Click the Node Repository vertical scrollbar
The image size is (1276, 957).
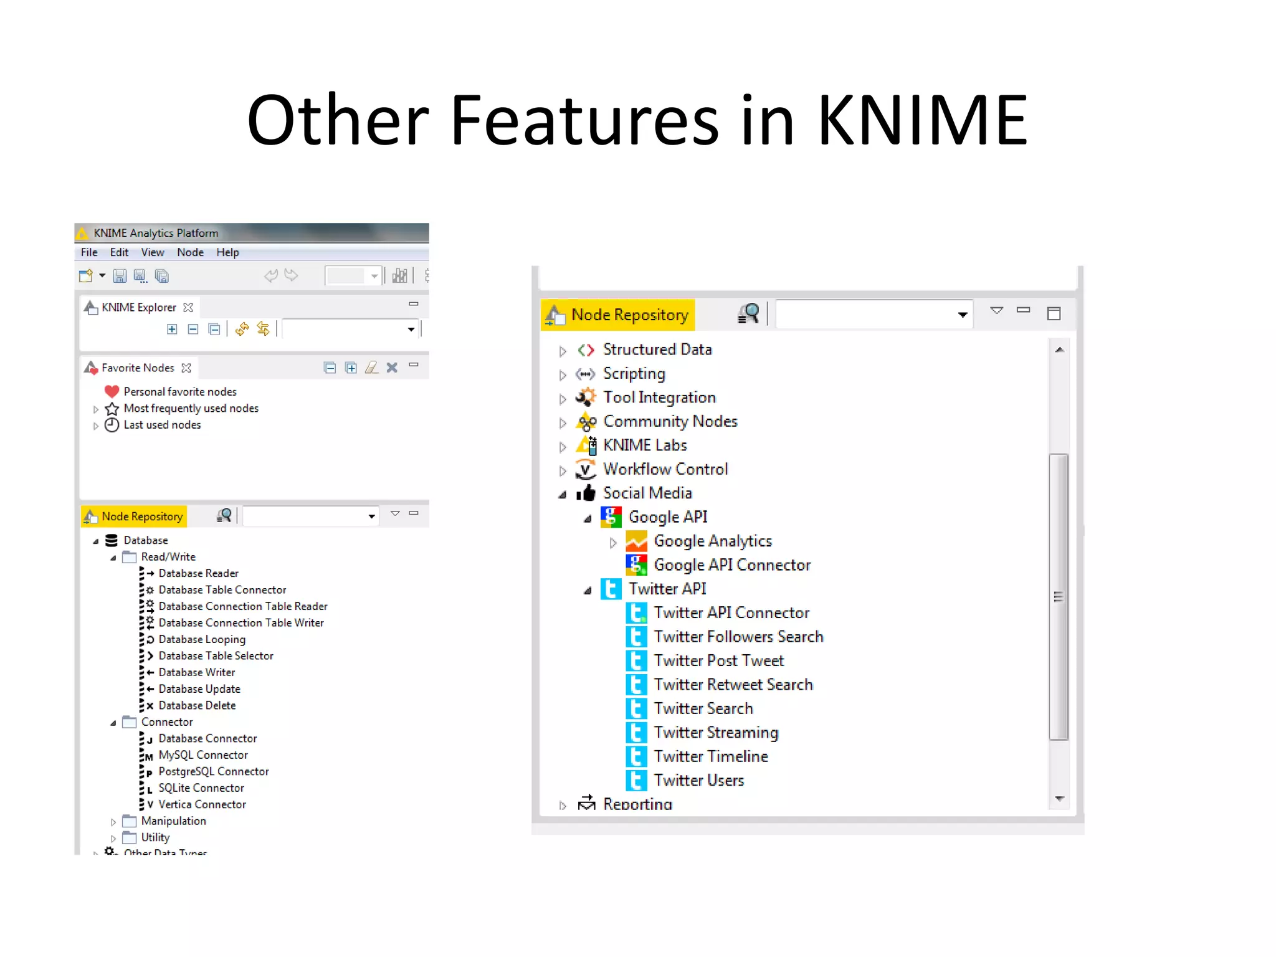tap(1059, 596)
